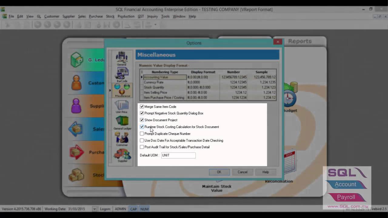
Task: Uncheck Merge Same Item Code
Action: point(142,107)
